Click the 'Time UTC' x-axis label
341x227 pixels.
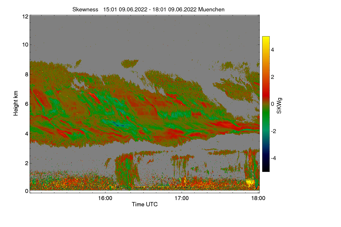click(x=145, y=204)
